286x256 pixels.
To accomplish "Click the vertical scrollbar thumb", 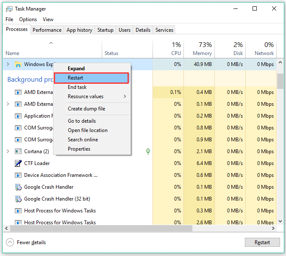I will 280,81.
